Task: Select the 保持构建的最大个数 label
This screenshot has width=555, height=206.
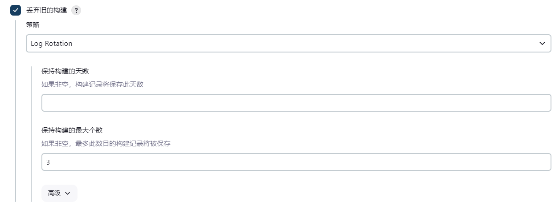Action: (72, 130)
